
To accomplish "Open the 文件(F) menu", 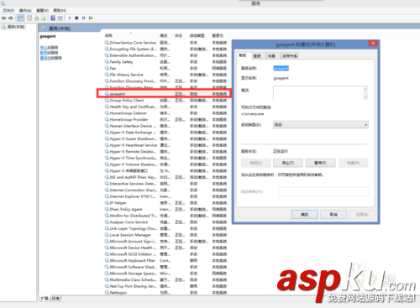I will coord(8,11).
